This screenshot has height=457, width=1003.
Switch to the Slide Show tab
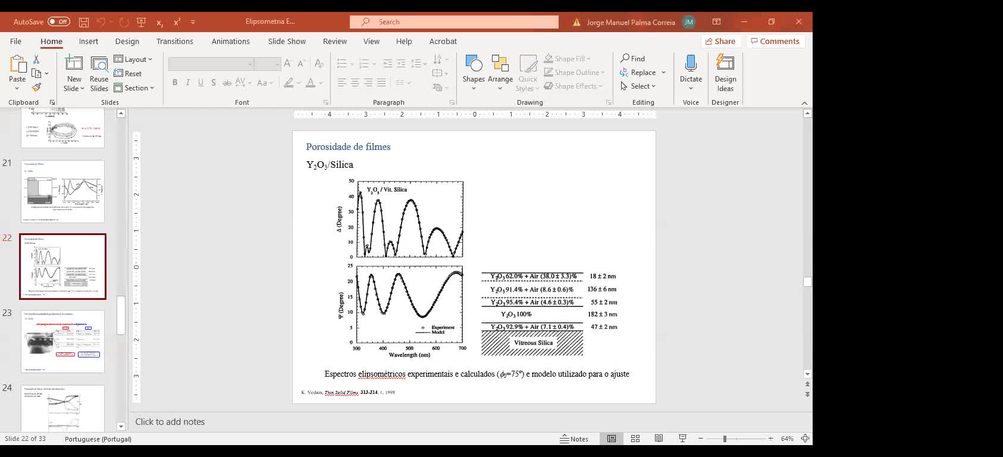click(286, 41)
